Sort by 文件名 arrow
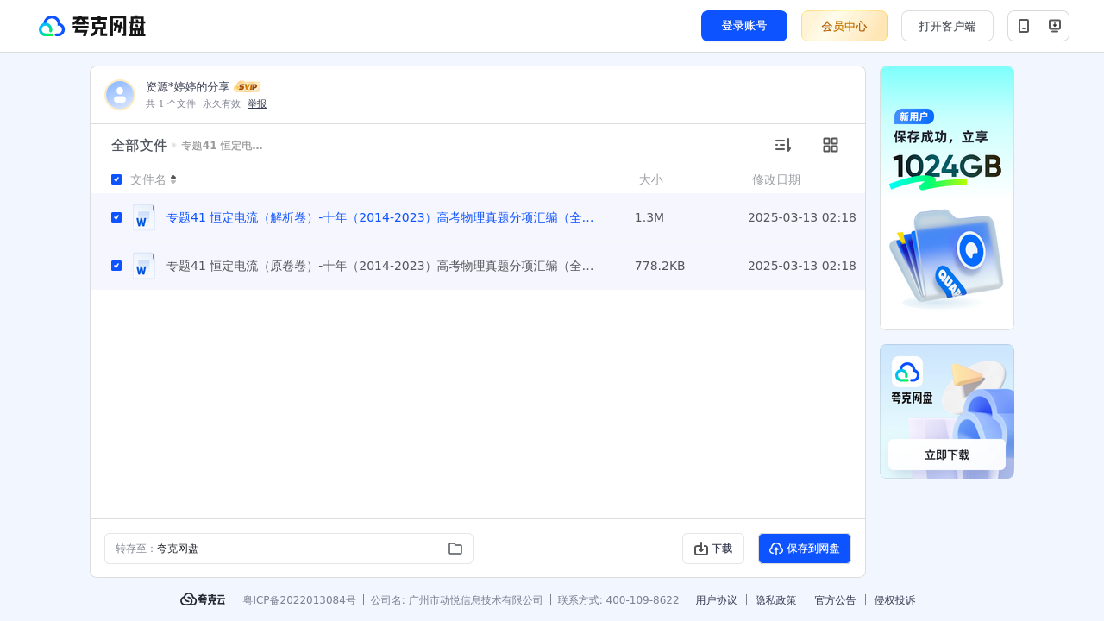The height and width of the screenshot is (621, 1104). [x=173, y=179]
